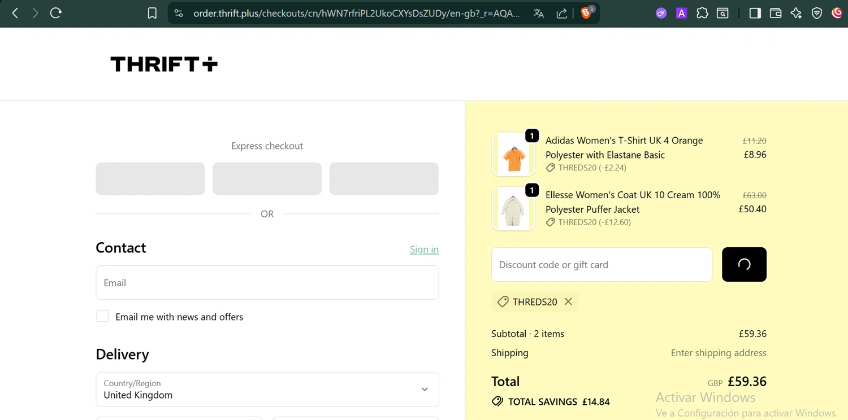Open site information icon in address bar
848x420 pixels.
pos(179,13)
